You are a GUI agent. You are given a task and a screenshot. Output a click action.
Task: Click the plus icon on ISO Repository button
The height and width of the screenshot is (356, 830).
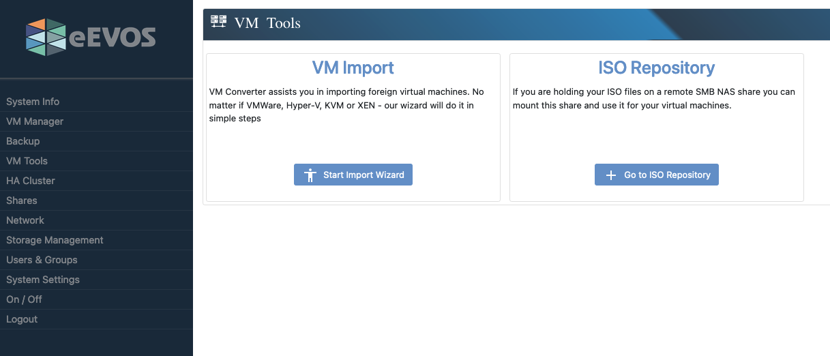[611, 175]
